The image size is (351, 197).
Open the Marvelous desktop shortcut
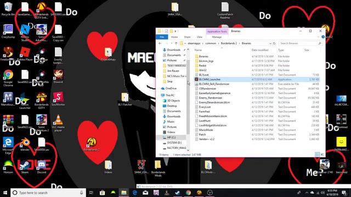[x=8, y=99]
